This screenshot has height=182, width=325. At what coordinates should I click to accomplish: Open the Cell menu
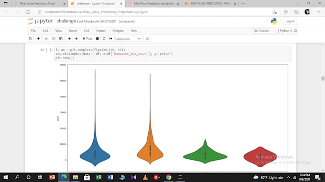(87, 30)
